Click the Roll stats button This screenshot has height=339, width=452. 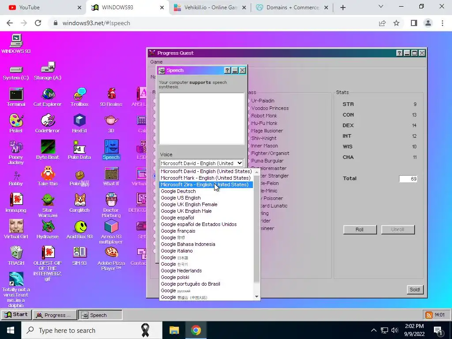[x=360, y=230]
